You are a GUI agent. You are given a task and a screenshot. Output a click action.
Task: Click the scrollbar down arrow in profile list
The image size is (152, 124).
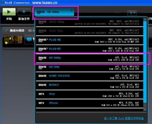pyautogui.click(x=145, y=109)
